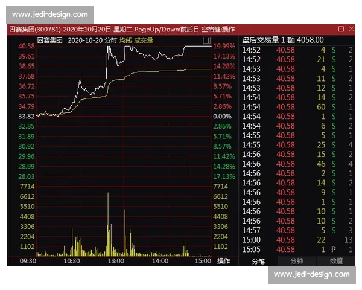The image size is (362, 290).
Task: Select the 14:54 trade with volume 60
Action: click(x=297, y=107)
